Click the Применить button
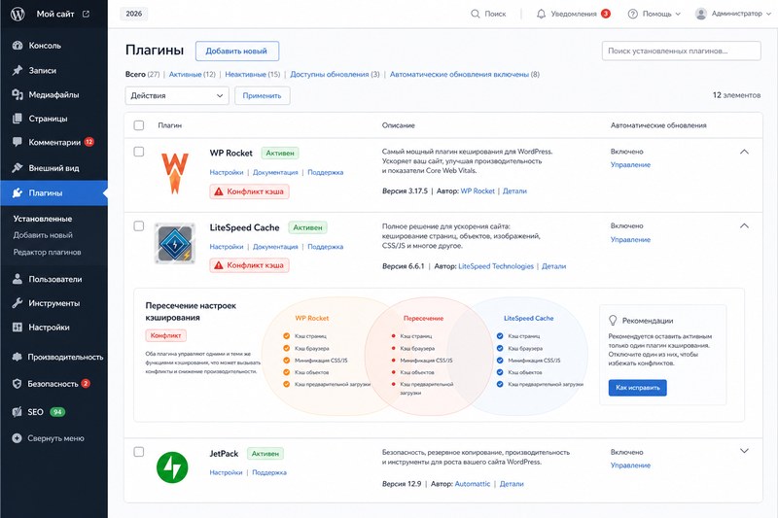The height and width of the screenshot is (518, 778). click(x=262, y=95)
